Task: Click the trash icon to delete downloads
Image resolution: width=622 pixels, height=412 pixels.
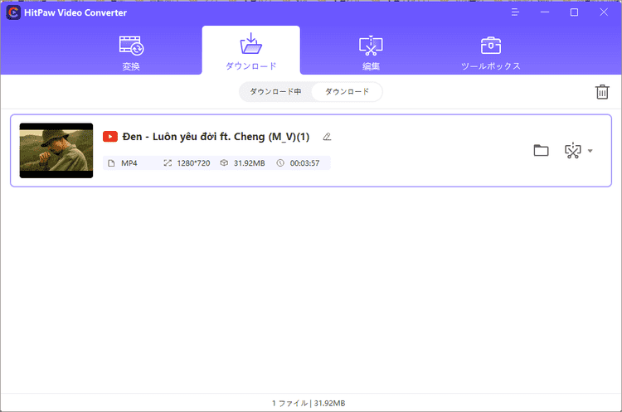Action: [602, 91]
